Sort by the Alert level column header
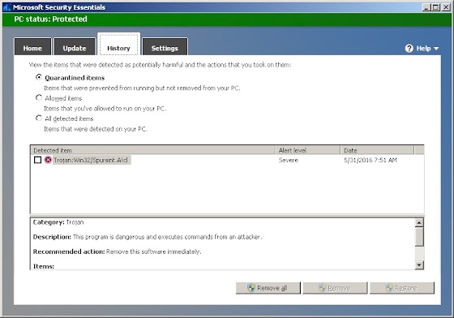 point(307,150)
